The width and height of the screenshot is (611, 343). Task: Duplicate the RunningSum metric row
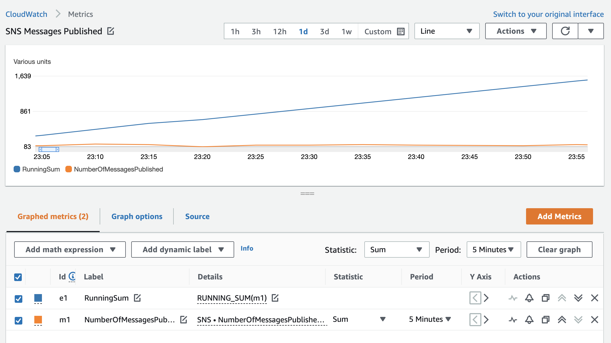(545, 298)
